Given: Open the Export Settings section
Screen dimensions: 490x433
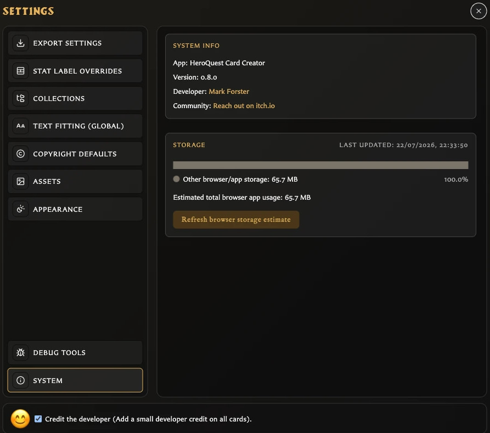Looking at the screenshot, I should point(75,43).
